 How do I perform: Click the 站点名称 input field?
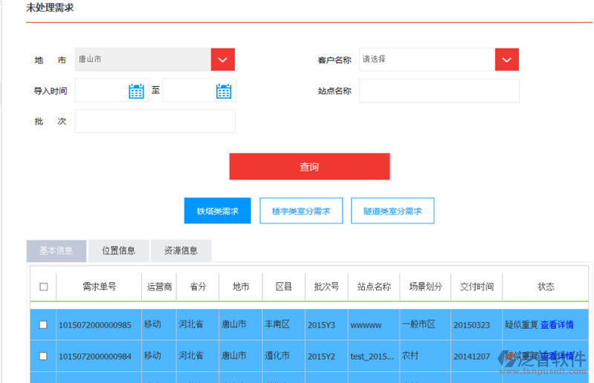pos(439,91)
